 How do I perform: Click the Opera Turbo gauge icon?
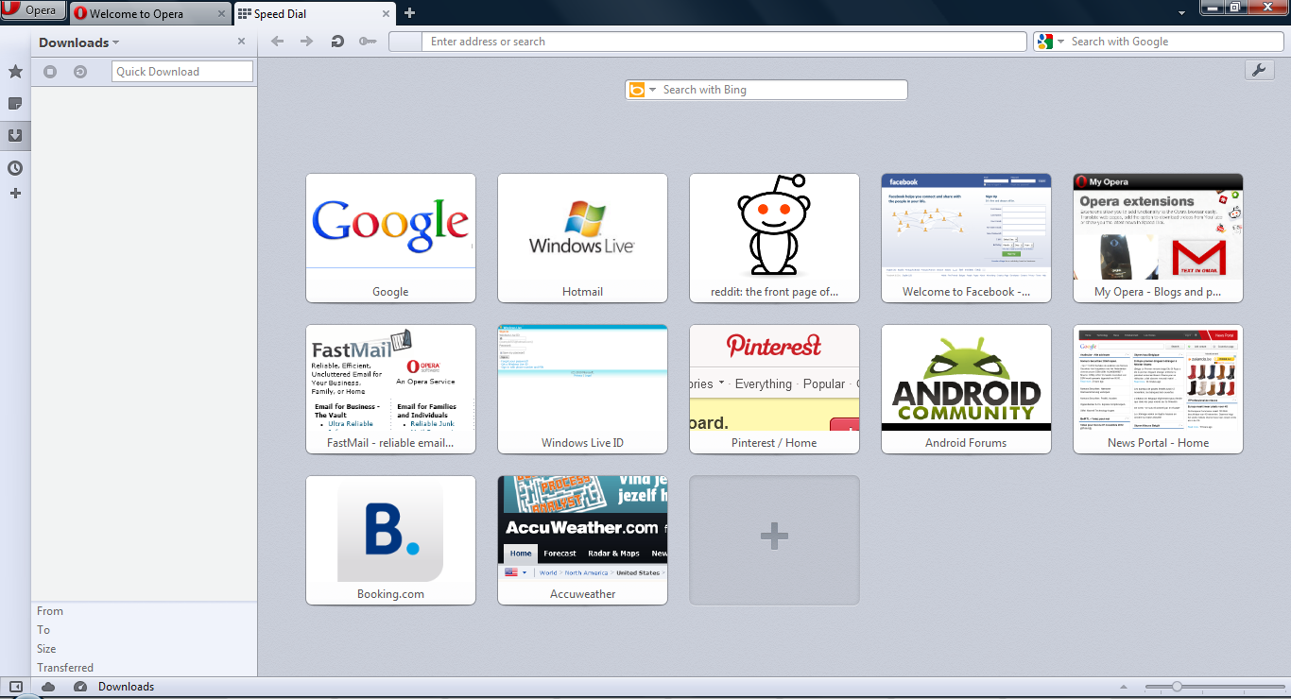(x=80, y=687)
